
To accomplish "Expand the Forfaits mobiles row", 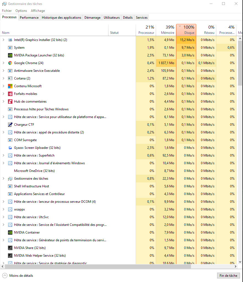I will (3, 94).
